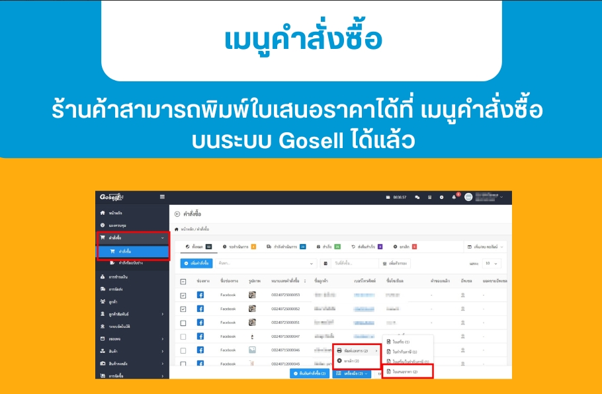Viewport: 602px width, 394px height.
Task: Click the order date (วันที่สั่งซื้อ) field
Action: coord(355,264)
